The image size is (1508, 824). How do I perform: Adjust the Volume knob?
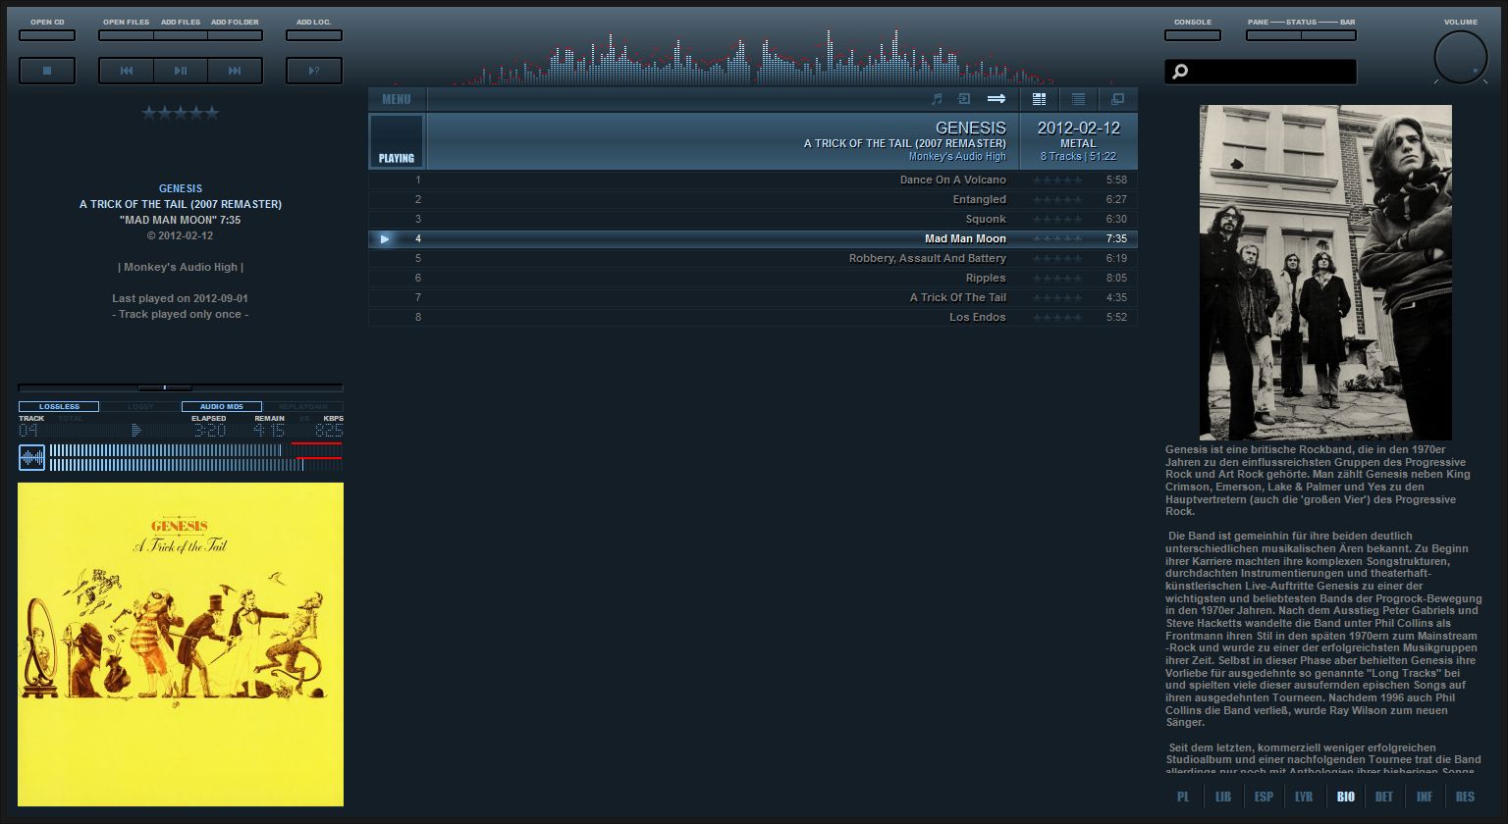(1461, 57)
